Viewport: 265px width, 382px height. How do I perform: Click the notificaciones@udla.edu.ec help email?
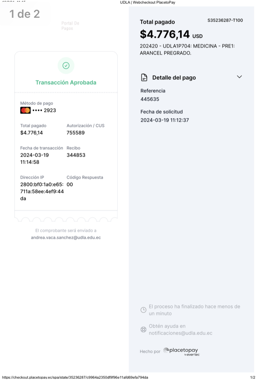180,333
